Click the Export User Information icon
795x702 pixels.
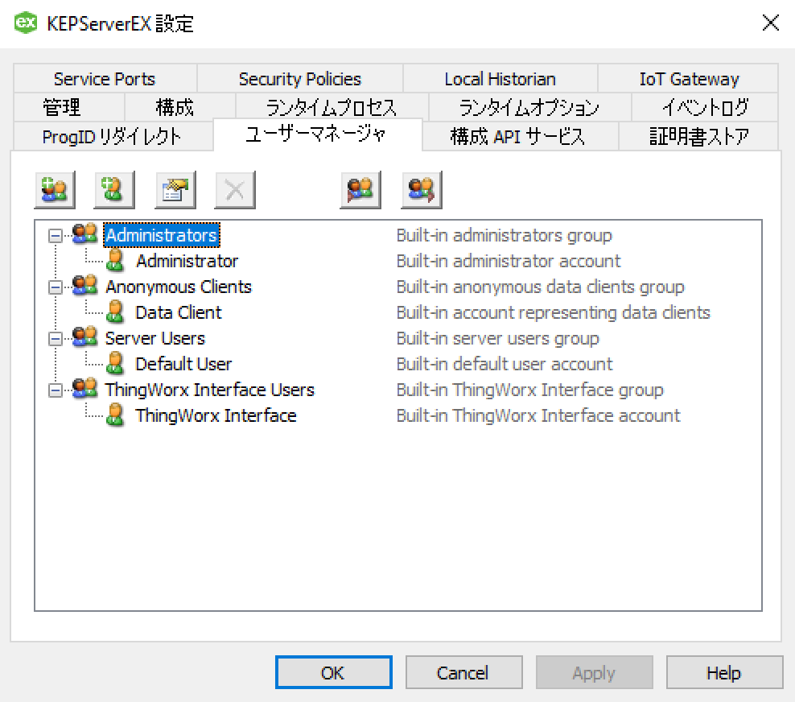click(422, 190)
